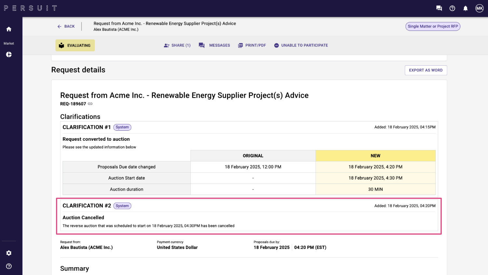Image resolution: width=488 pixels, height=275 pixels.
Task: Click the Back arrow button
Action: [66, 26]
